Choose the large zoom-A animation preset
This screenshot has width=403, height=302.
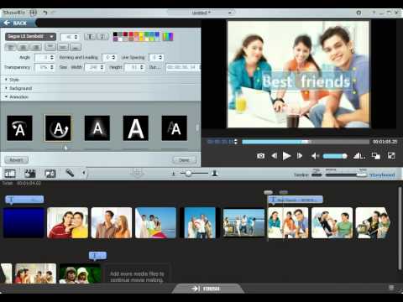136,128
